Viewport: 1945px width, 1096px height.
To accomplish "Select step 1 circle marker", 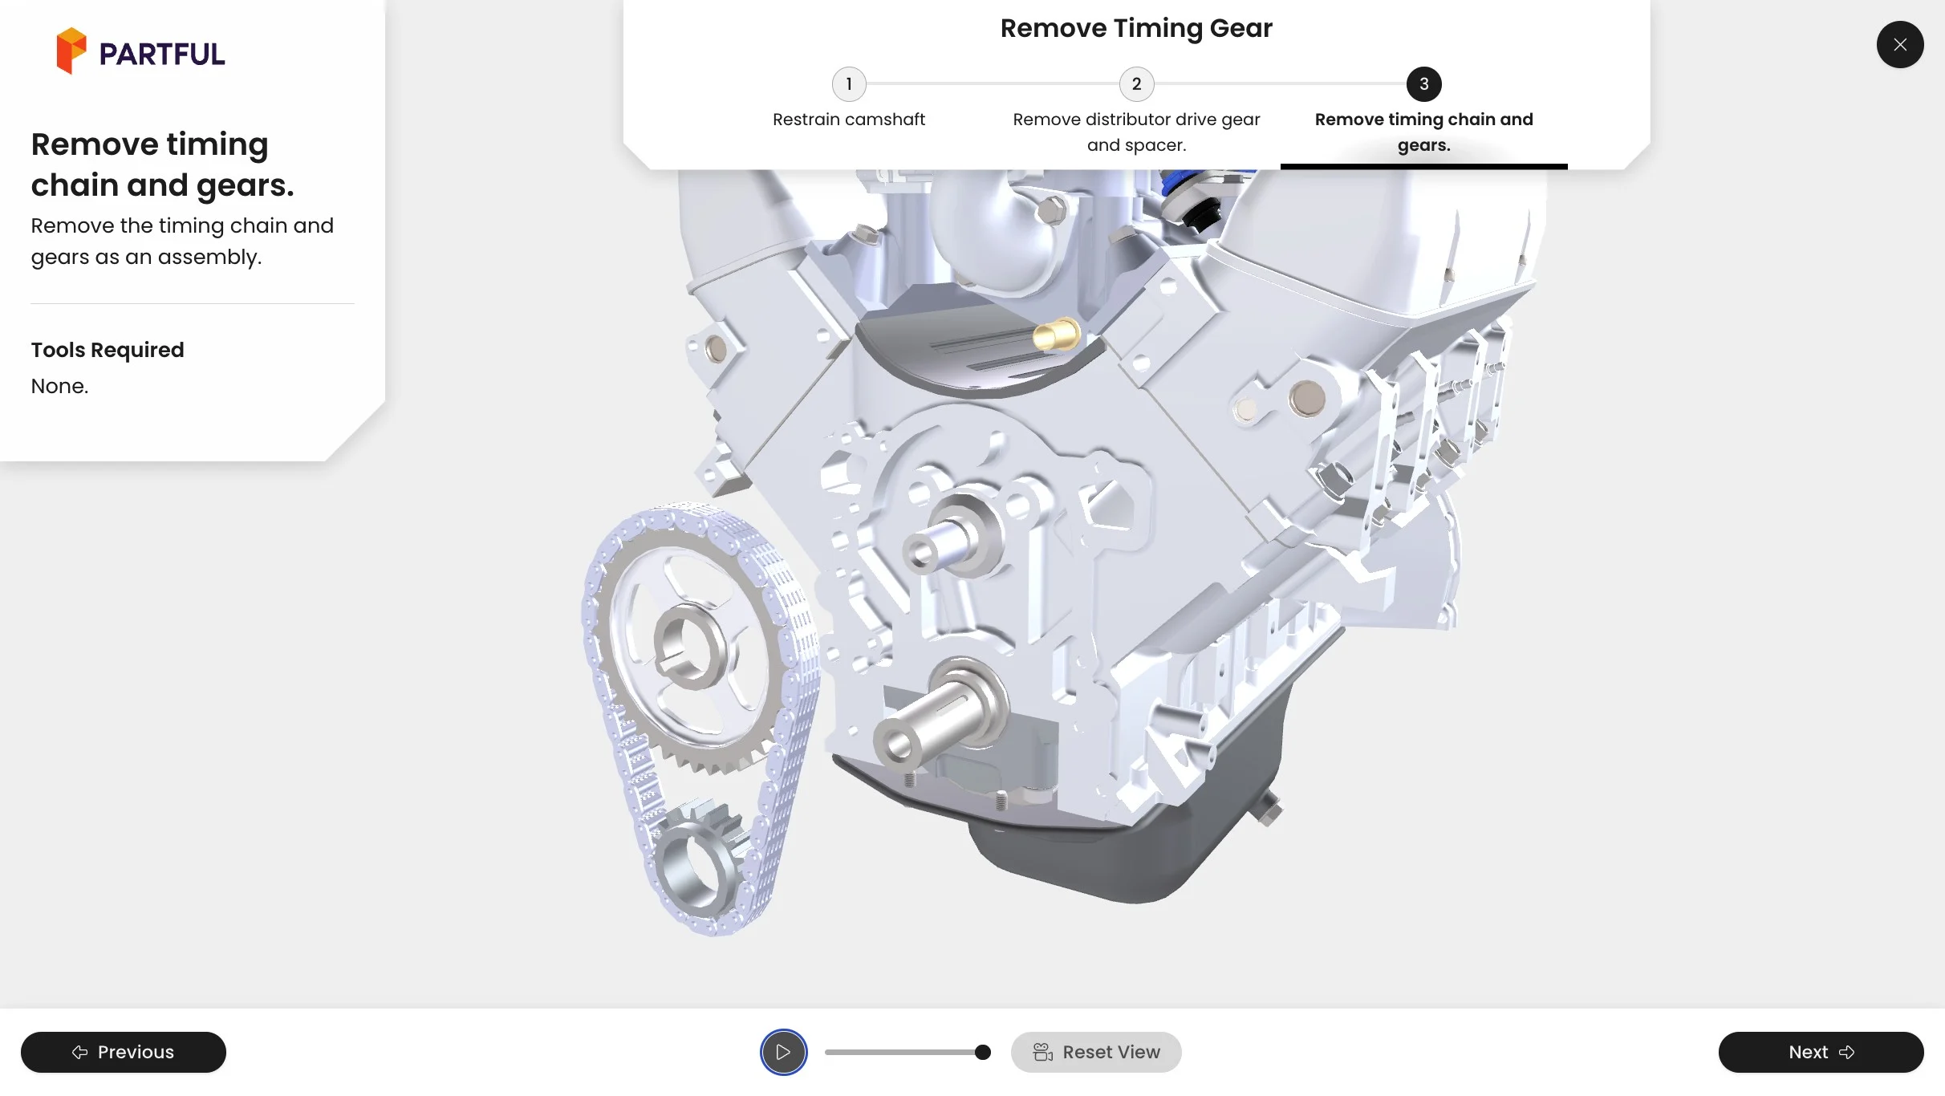I will [848, 84].
